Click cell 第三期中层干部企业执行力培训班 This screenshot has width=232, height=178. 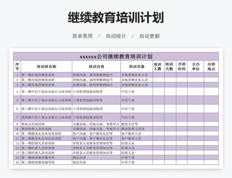click(x=46, y=109)
